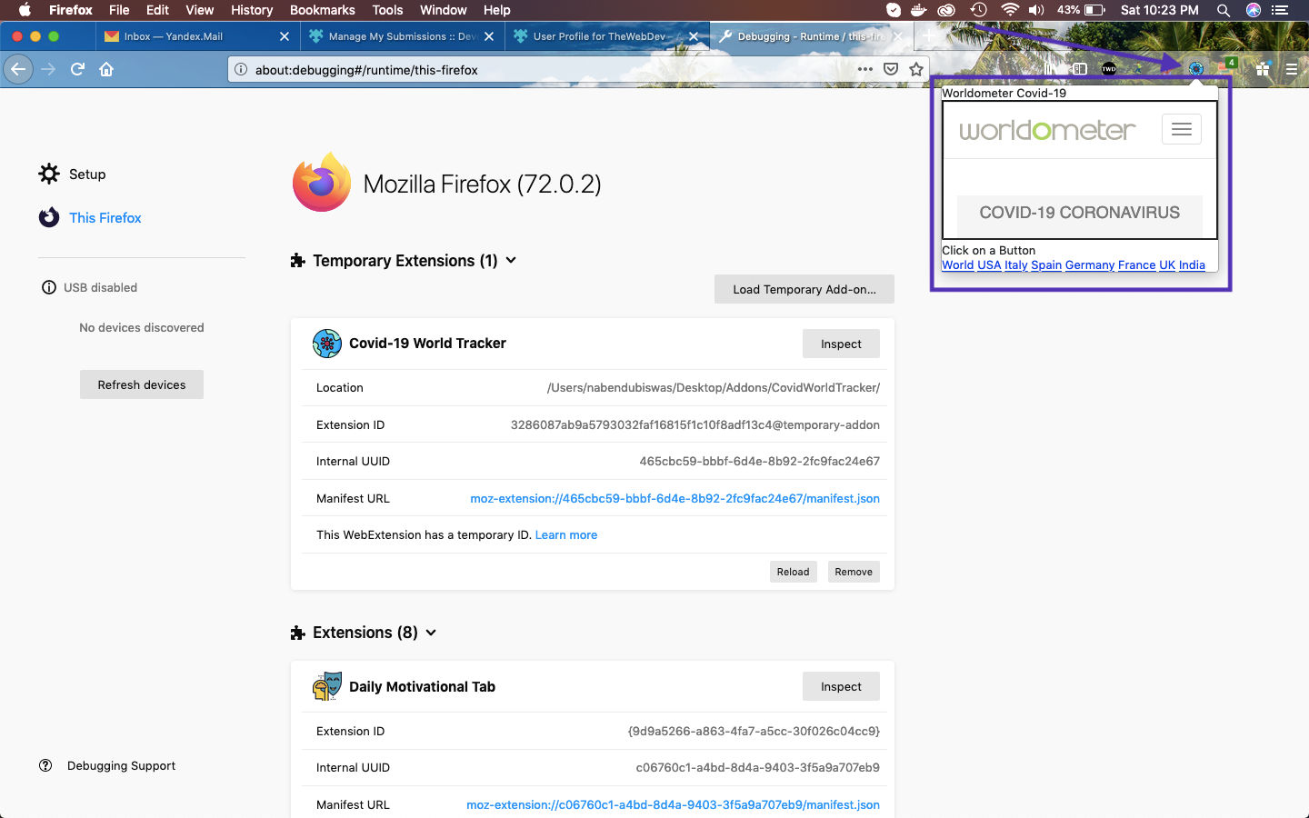Screen dimensions: 1309x818
Task: Go back to the previous page
Action: [x=18, y=69]
